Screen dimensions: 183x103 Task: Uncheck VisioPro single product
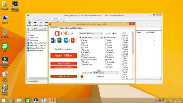(106, 60)
